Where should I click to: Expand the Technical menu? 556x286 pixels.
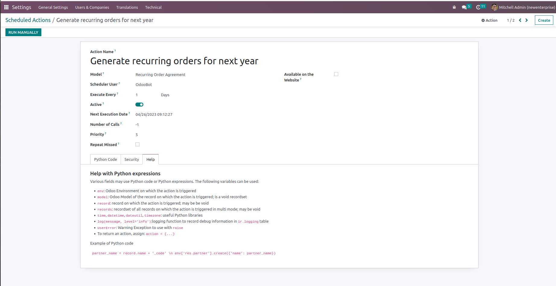153,7
